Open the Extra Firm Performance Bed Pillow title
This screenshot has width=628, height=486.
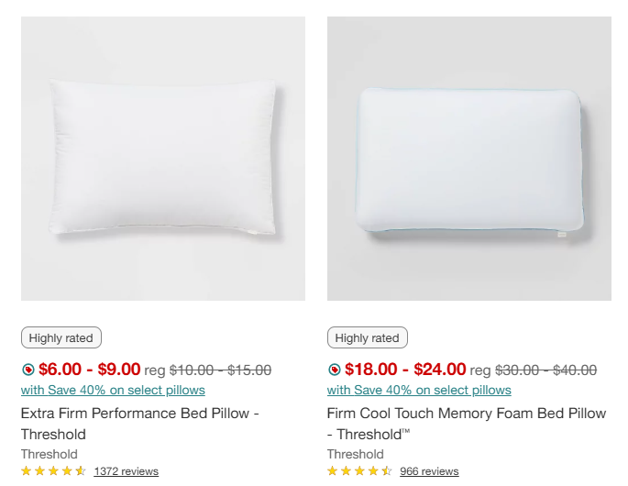139,414
